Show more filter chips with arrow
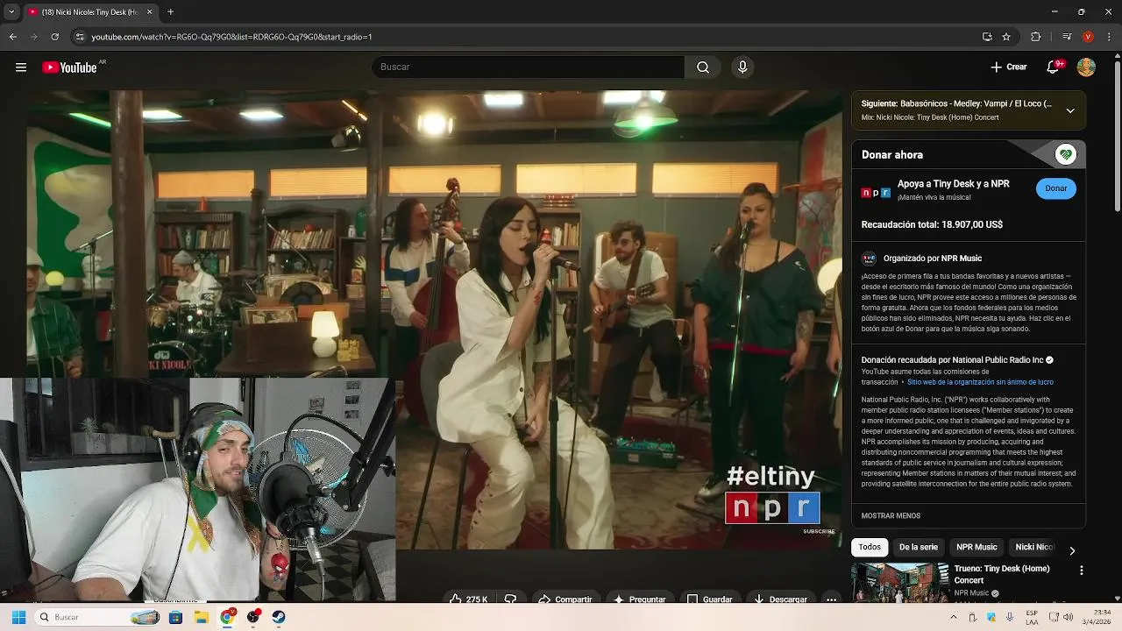The width and height of the screenshot is (1122, 631). 1071,550
